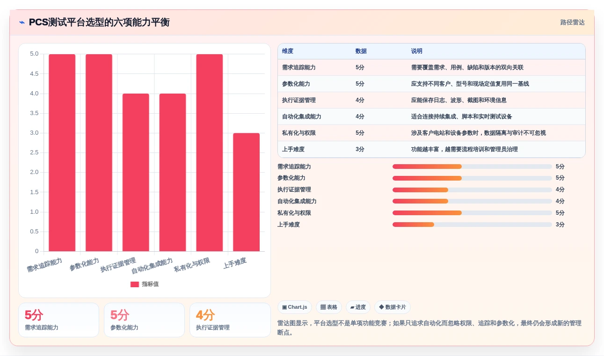Click the 3分 score in 上手难度 table row
Viewport: 604px width, 356px height.
click(360, 149)
